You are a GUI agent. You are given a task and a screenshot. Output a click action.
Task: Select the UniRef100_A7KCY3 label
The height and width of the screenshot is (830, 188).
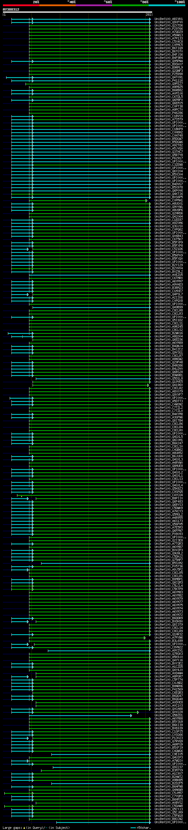click(x=168, y=511)
